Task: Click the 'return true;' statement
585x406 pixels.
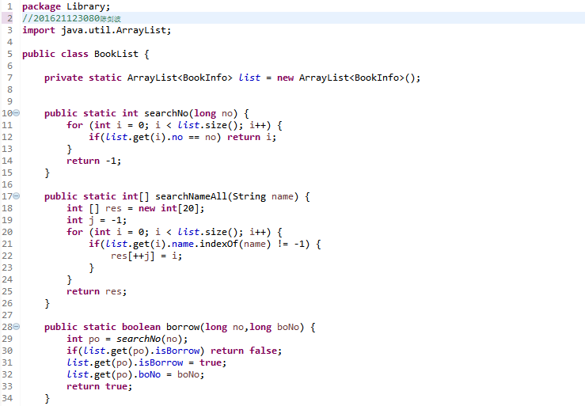Action: [99, 386]
